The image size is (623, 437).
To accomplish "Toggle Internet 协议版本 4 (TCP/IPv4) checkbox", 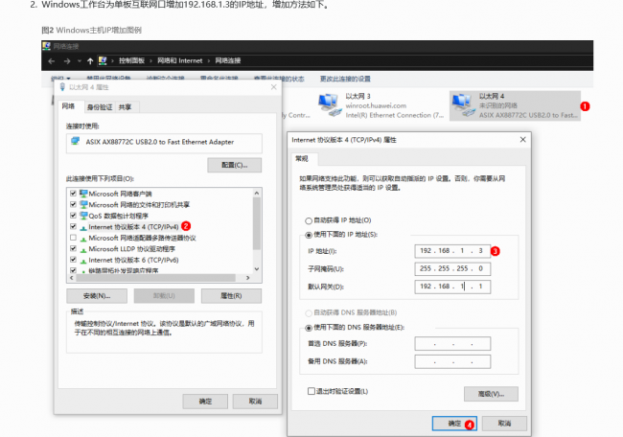I will pyautogui.click(x=73, y=226).
